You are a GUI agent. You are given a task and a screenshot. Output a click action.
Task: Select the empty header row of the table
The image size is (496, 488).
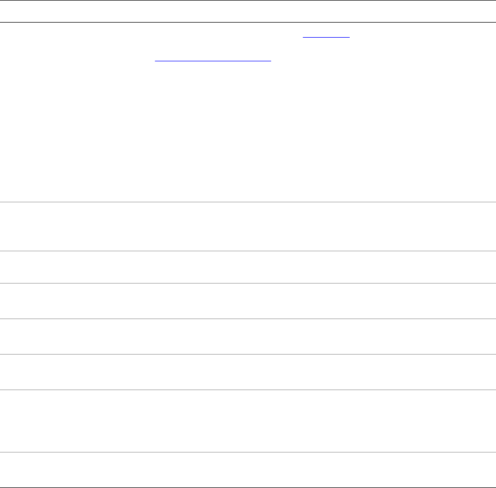[247, 11]
